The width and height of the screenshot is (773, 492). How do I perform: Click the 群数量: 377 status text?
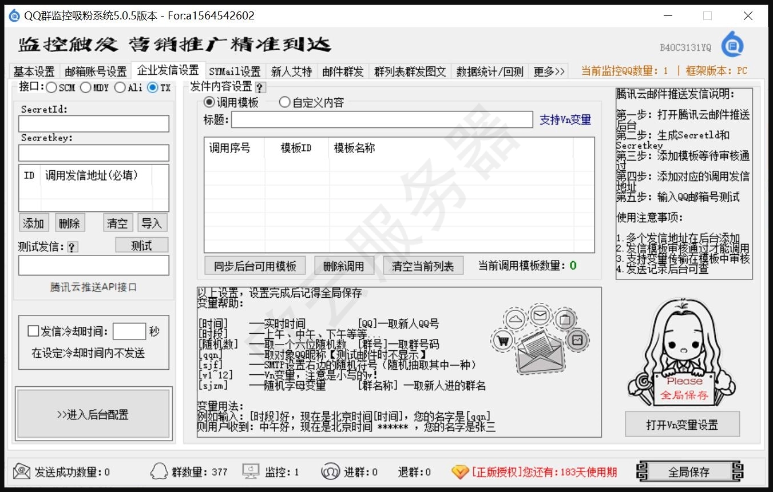coord(199,472)
